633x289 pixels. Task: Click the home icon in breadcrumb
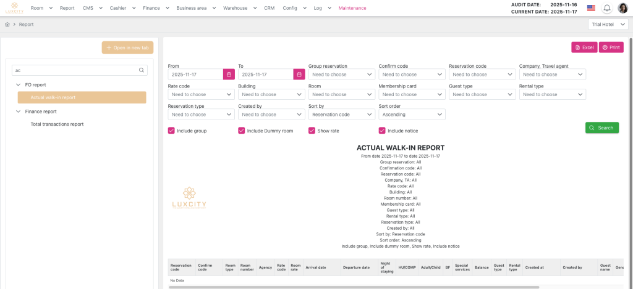click(7, 25)
